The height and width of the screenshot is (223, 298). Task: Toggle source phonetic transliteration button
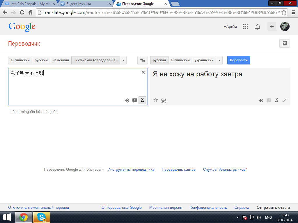coord(142,100)
